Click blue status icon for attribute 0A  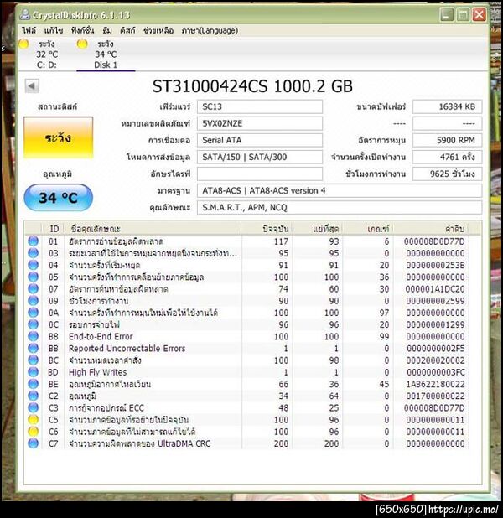[x=33, y=313]
